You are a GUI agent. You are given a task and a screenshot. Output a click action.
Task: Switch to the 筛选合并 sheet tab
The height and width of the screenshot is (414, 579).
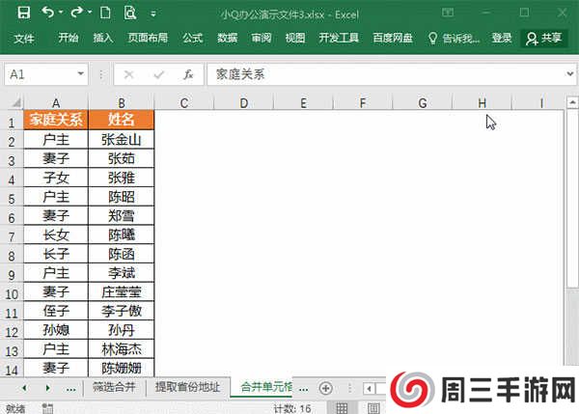click(x=115, y=388)
